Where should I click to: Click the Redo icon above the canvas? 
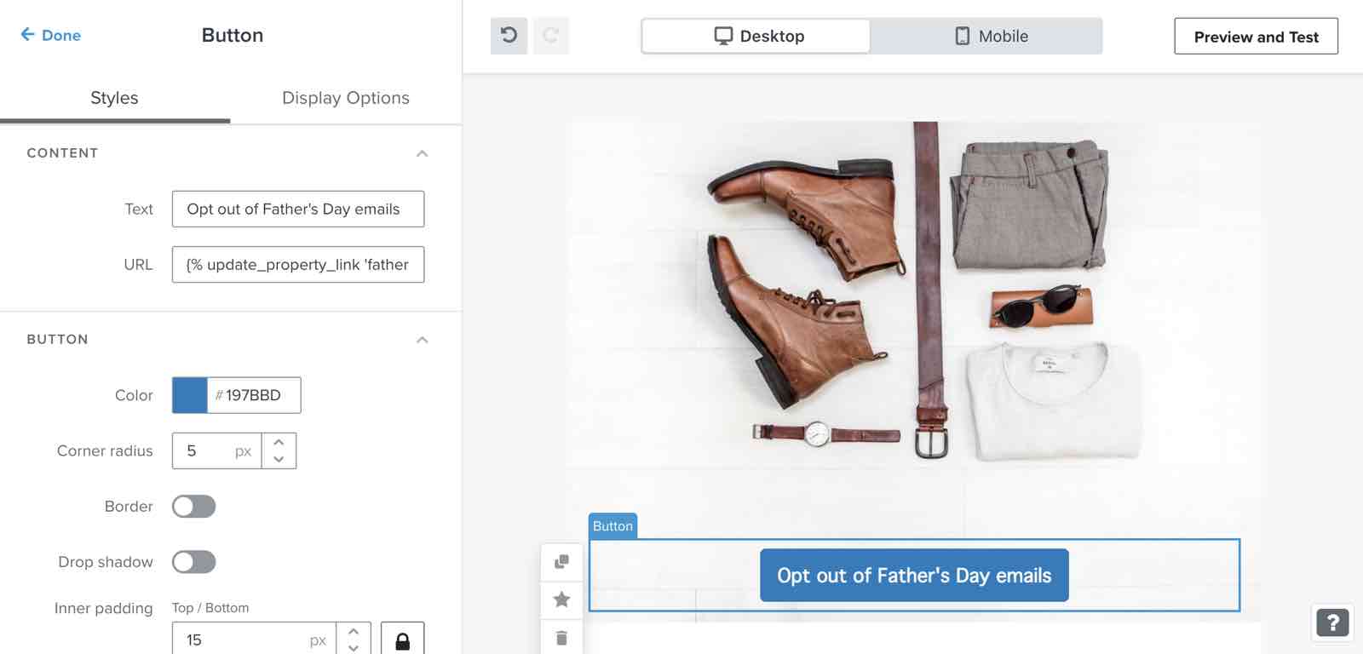(x=551, y=36)
